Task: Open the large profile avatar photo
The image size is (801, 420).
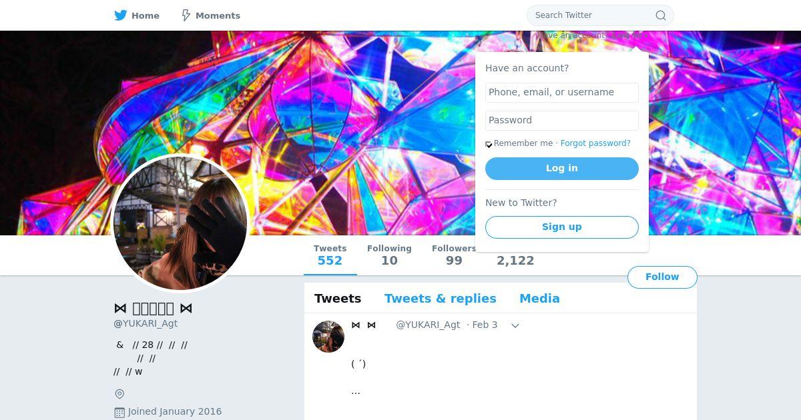Action: coord(180,223)
